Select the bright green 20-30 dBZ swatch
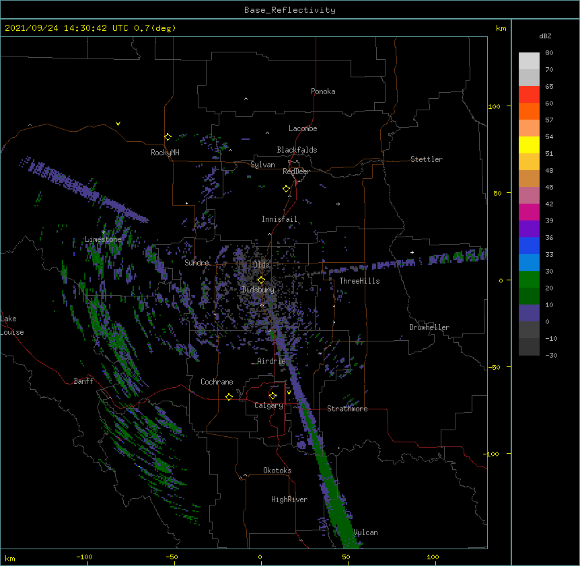 [x=529, y=280]
